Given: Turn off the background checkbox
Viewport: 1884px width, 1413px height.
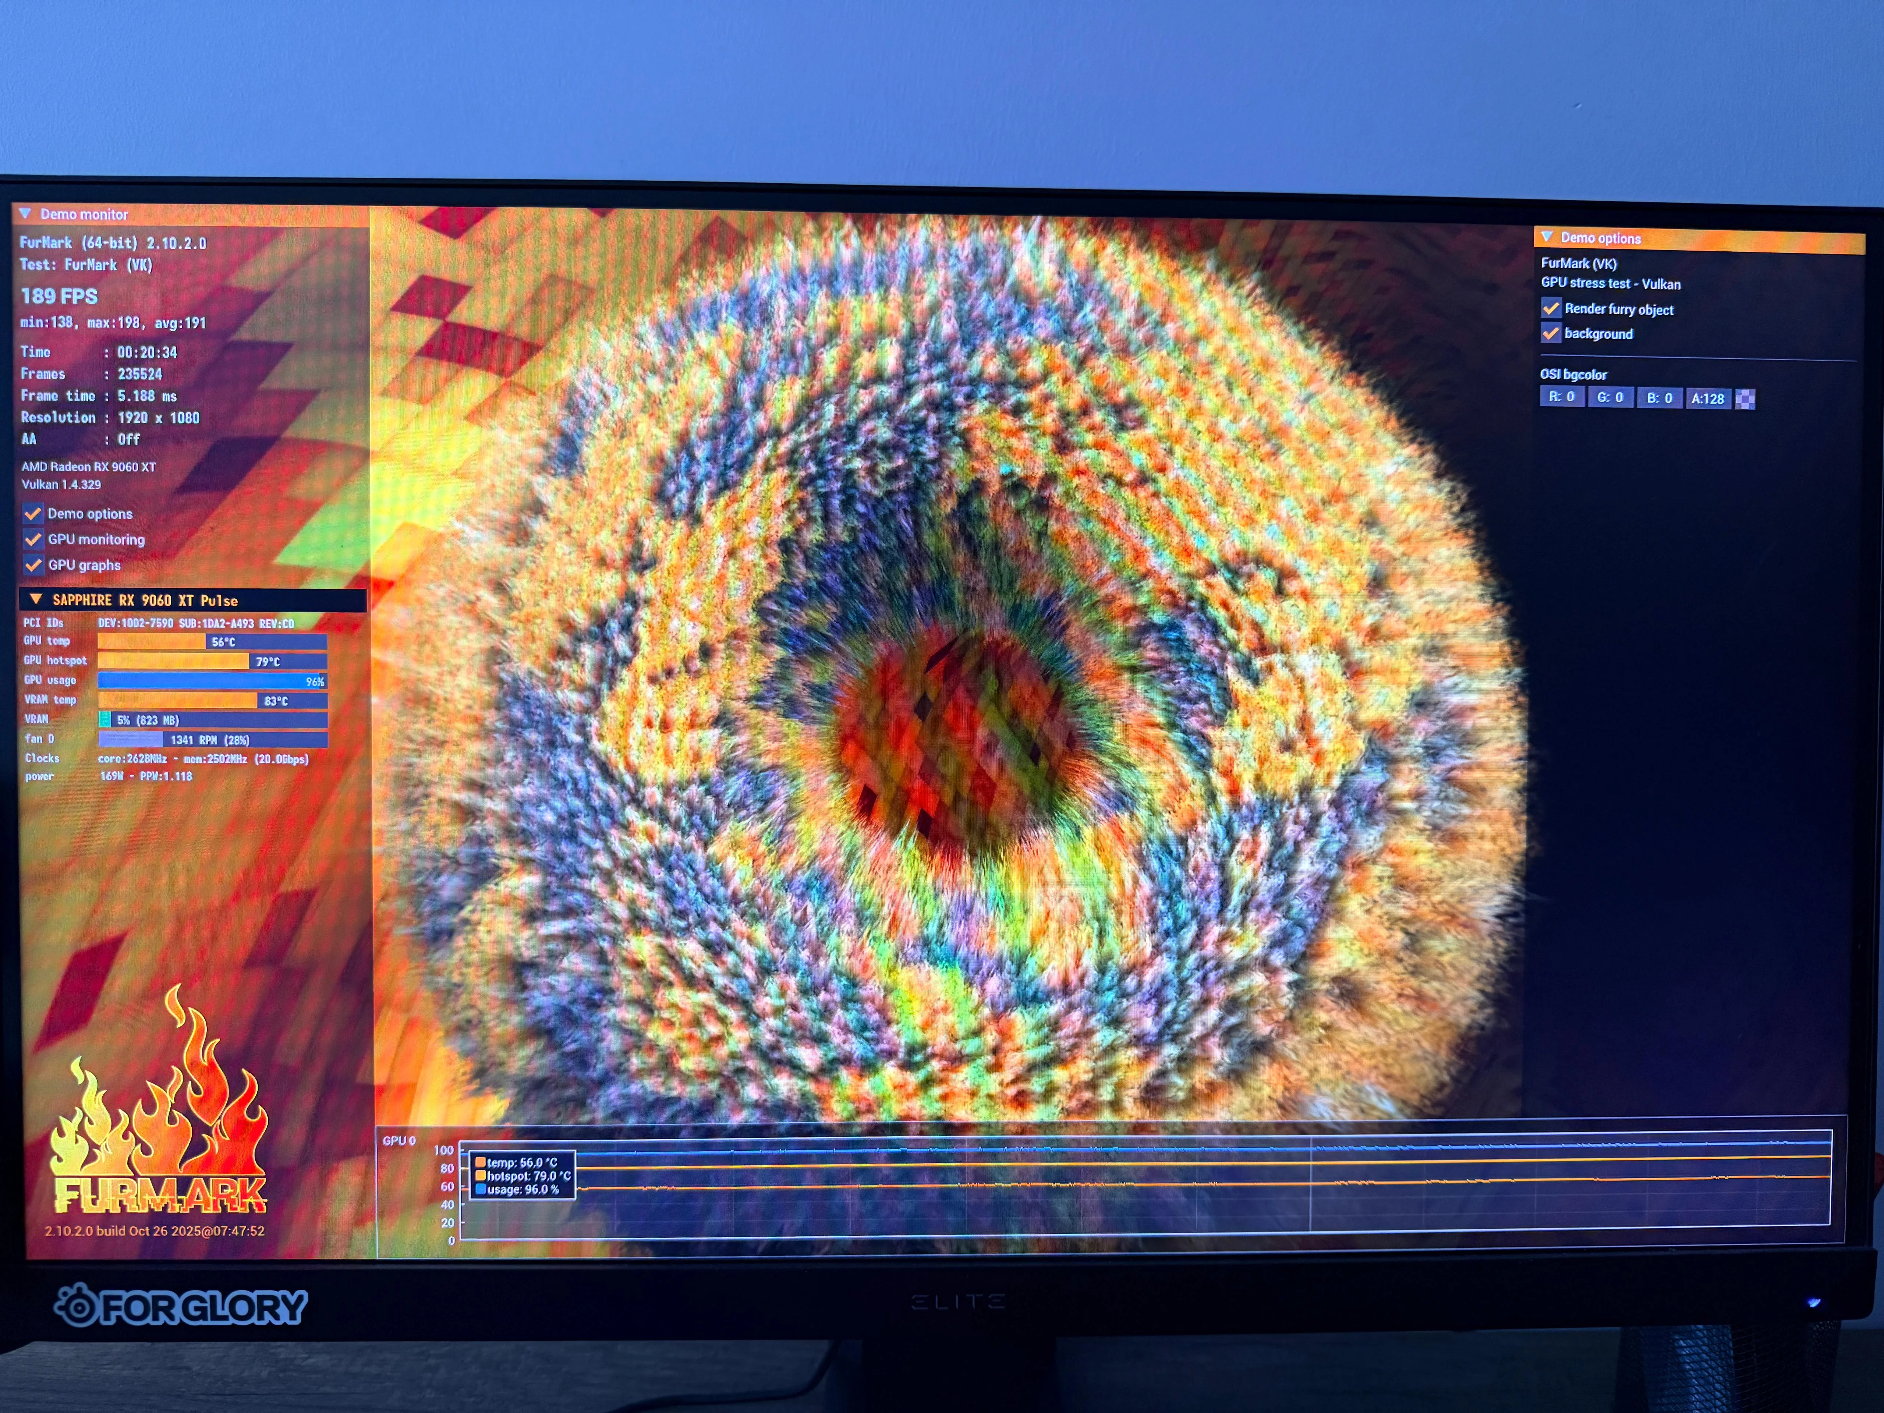Looking at the screenshot, I should click(1551, 333).
